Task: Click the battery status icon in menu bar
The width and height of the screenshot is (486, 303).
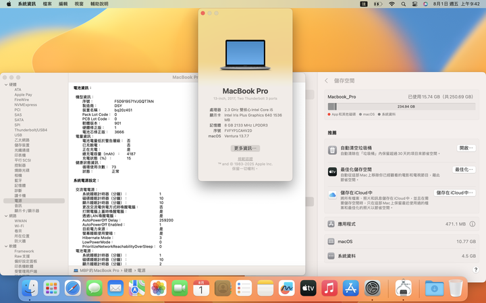Action: [x=378, y=4]
